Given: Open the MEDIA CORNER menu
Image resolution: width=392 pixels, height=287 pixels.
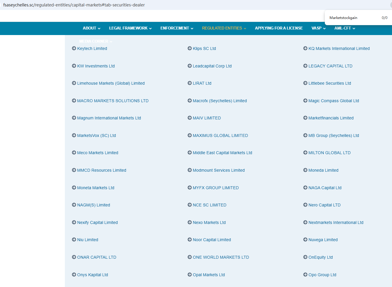Looking at the screenshot, I should point(93,41).
